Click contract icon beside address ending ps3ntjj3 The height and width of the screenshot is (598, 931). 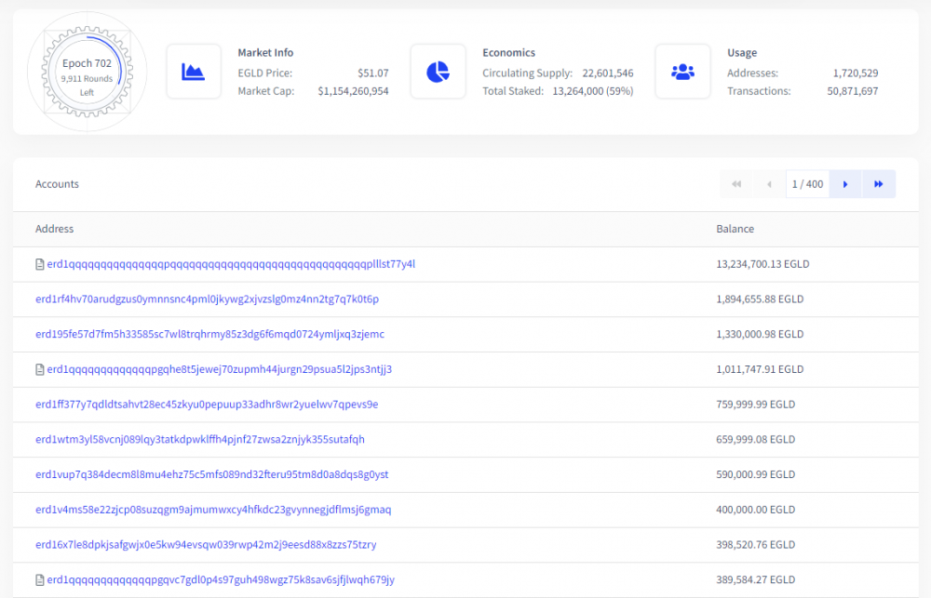40,369
